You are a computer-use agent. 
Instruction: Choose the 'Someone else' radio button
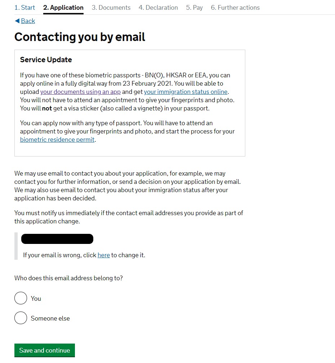21,318
